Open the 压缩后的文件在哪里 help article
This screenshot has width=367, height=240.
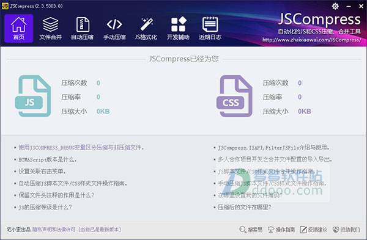(x=244, y=207)
